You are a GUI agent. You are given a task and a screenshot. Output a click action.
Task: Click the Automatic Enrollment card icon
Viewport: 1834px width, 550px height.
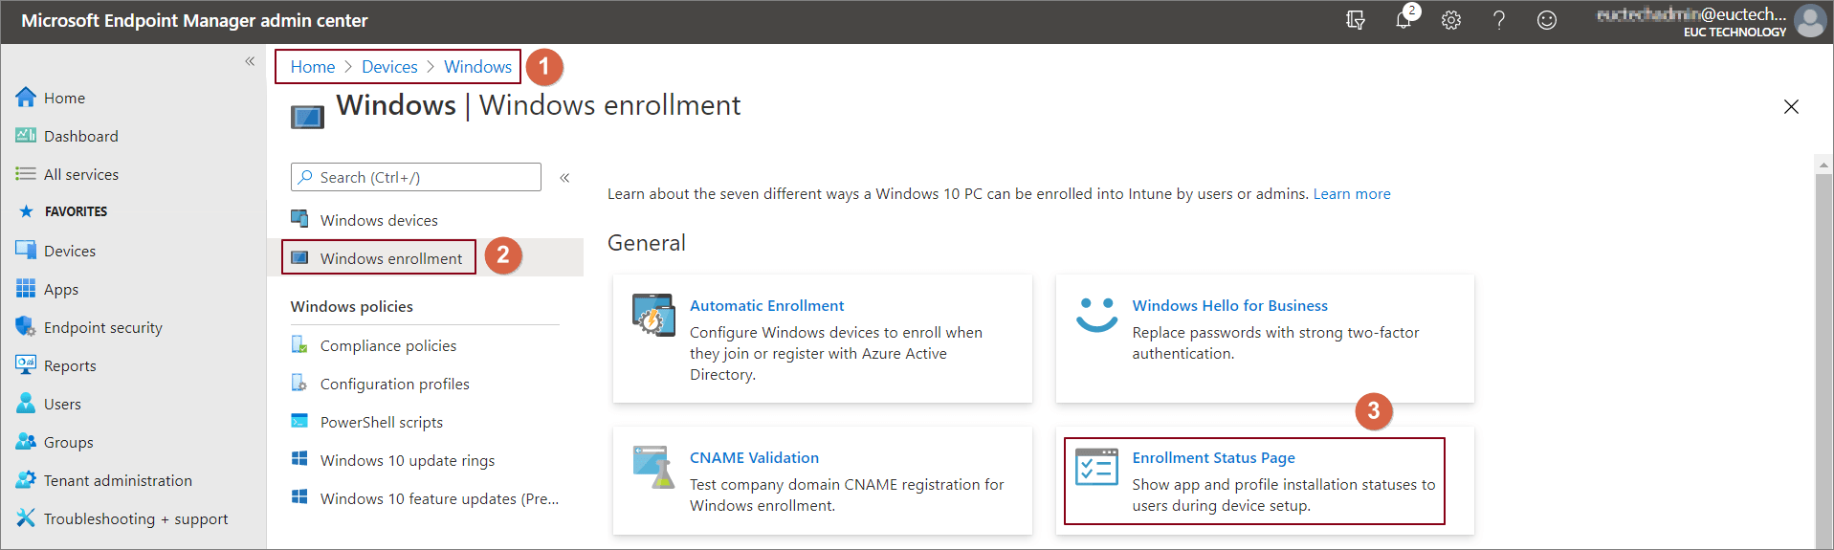[x=653, y=315]
